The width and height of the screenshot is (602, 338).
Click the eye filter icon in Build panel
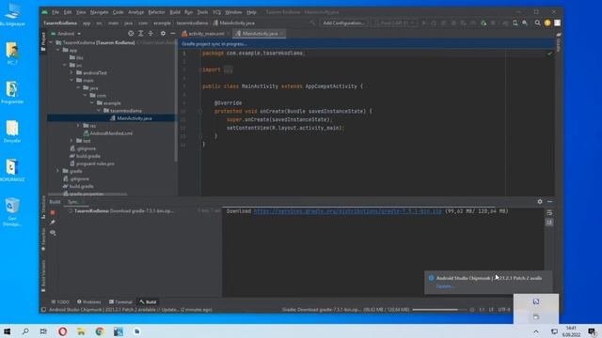tap(53, 233)
